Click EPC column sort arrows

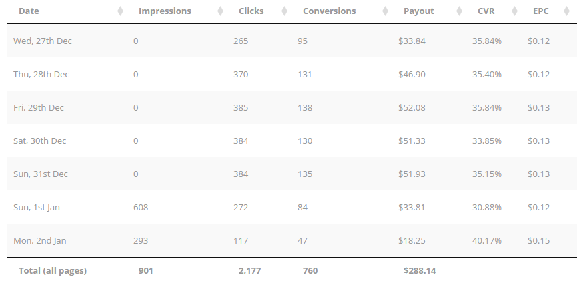pos(567,11)
